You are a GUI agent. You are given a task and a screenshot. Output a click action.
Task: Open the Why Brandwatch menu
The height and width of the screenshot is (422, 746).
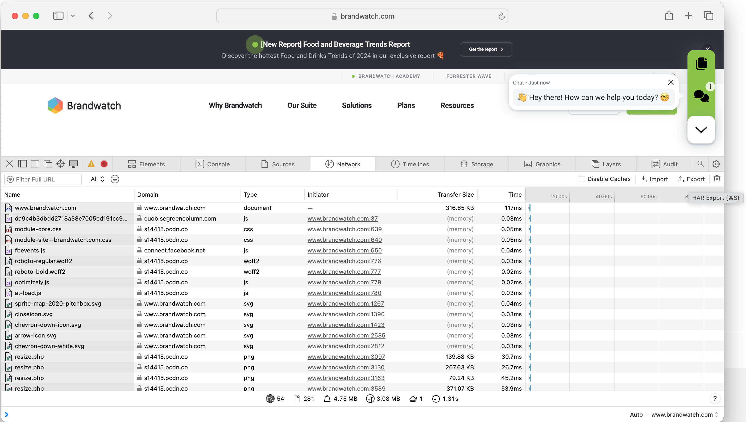pos(235,105)
